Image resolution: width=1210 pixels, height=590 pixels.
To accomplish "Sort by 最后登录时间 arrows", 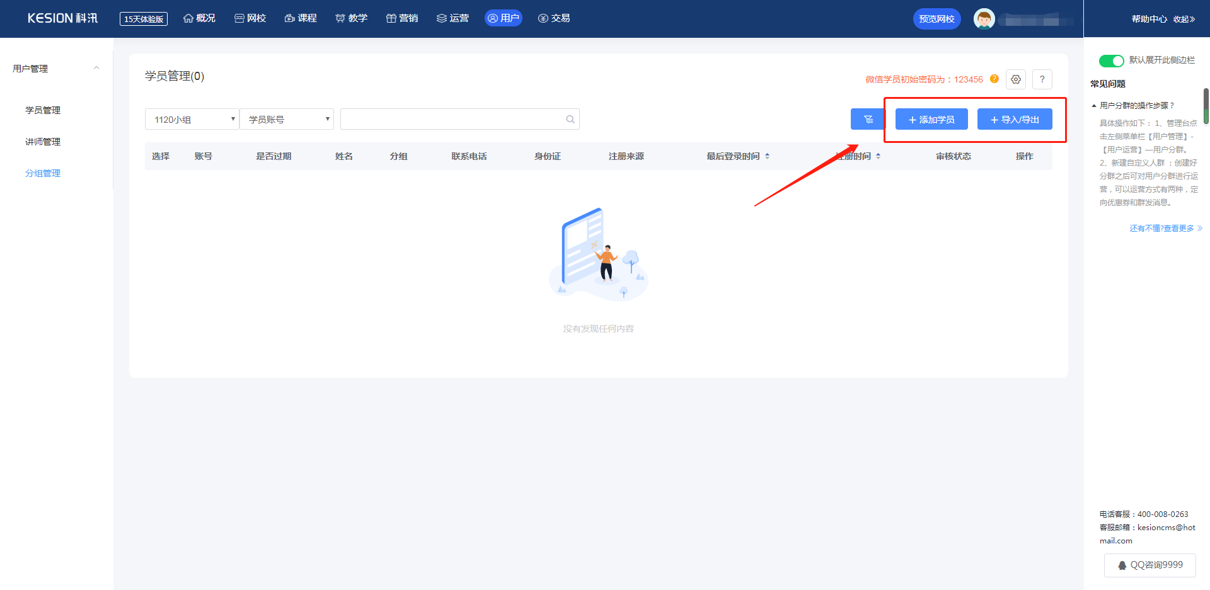I will (767, 156).
